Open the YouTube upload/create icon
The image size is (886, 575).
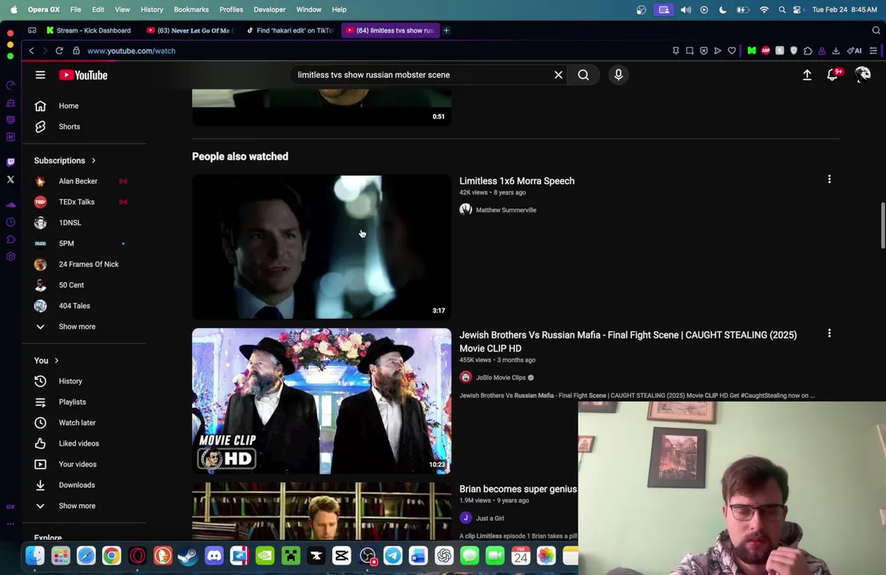click(807, 74)
